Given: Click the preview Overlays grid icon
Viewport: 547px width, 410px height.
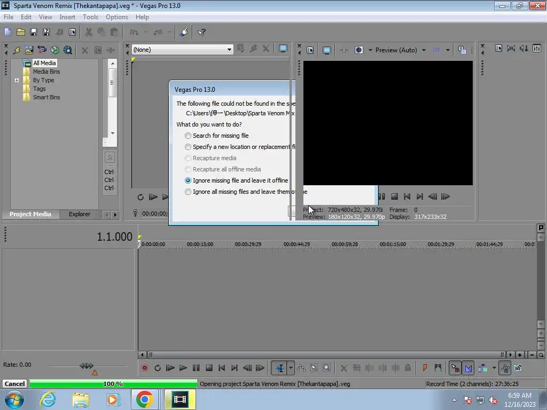Looking at the screenshot, I should 436,50.
